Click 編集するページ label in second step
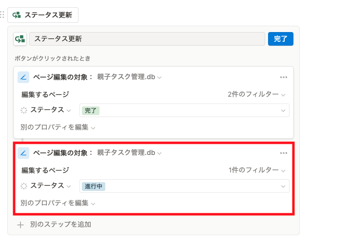 pos(45,171)
